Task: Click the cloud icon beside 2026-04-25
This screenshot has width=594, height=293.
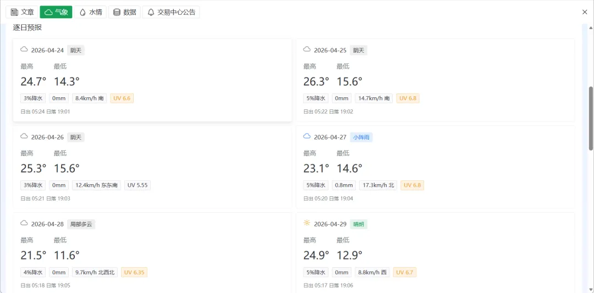Action: tap(307, 50)
